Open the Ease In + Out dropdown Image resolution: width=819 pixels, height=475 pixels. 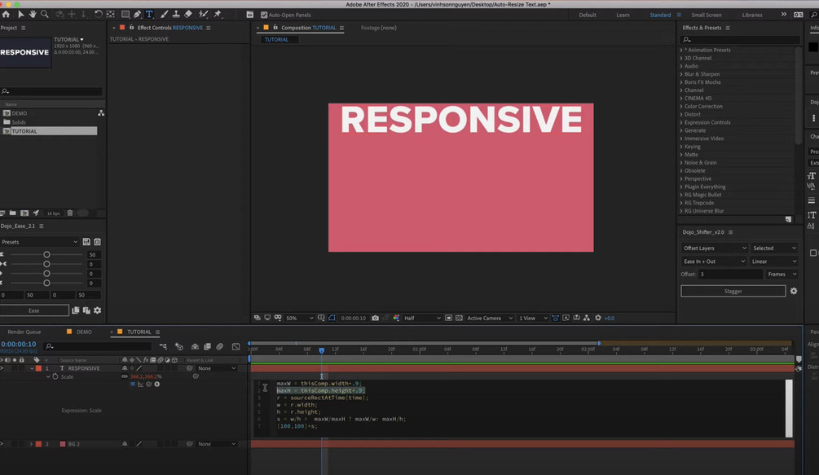pos(714,261)
